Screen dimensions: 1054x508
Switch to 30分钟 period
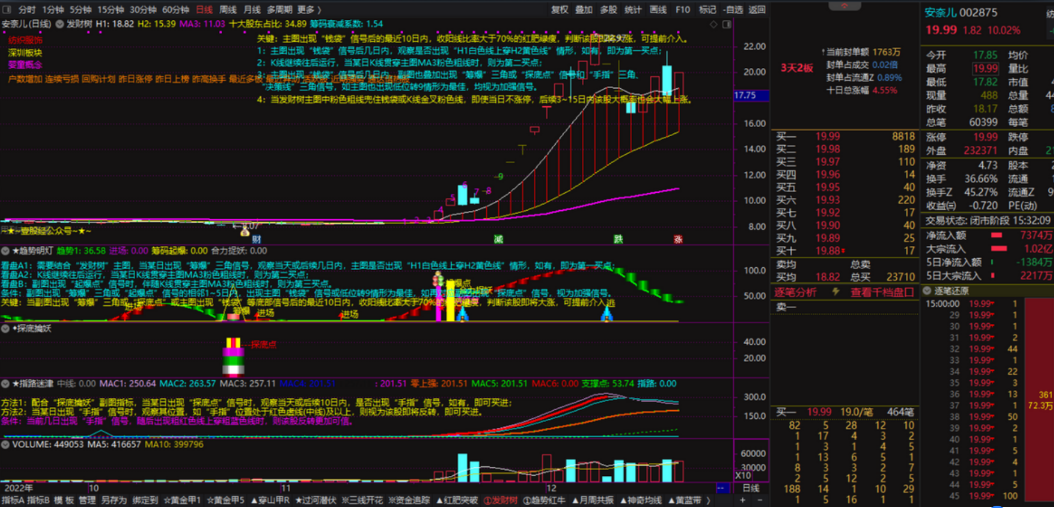click(x=142, y=10)
